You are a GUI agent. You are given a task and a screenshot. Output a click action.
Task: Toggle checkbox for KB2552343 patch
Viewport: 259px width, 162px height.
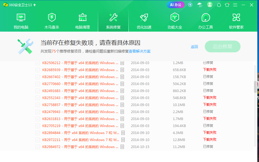pyautogui.click(x=38, y=98)
